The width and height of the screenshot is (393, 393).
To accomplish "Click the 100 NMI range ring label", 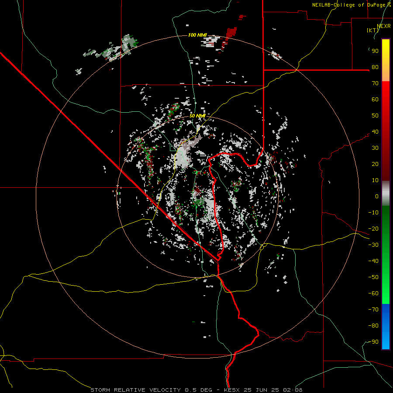I will coord(197,35).
